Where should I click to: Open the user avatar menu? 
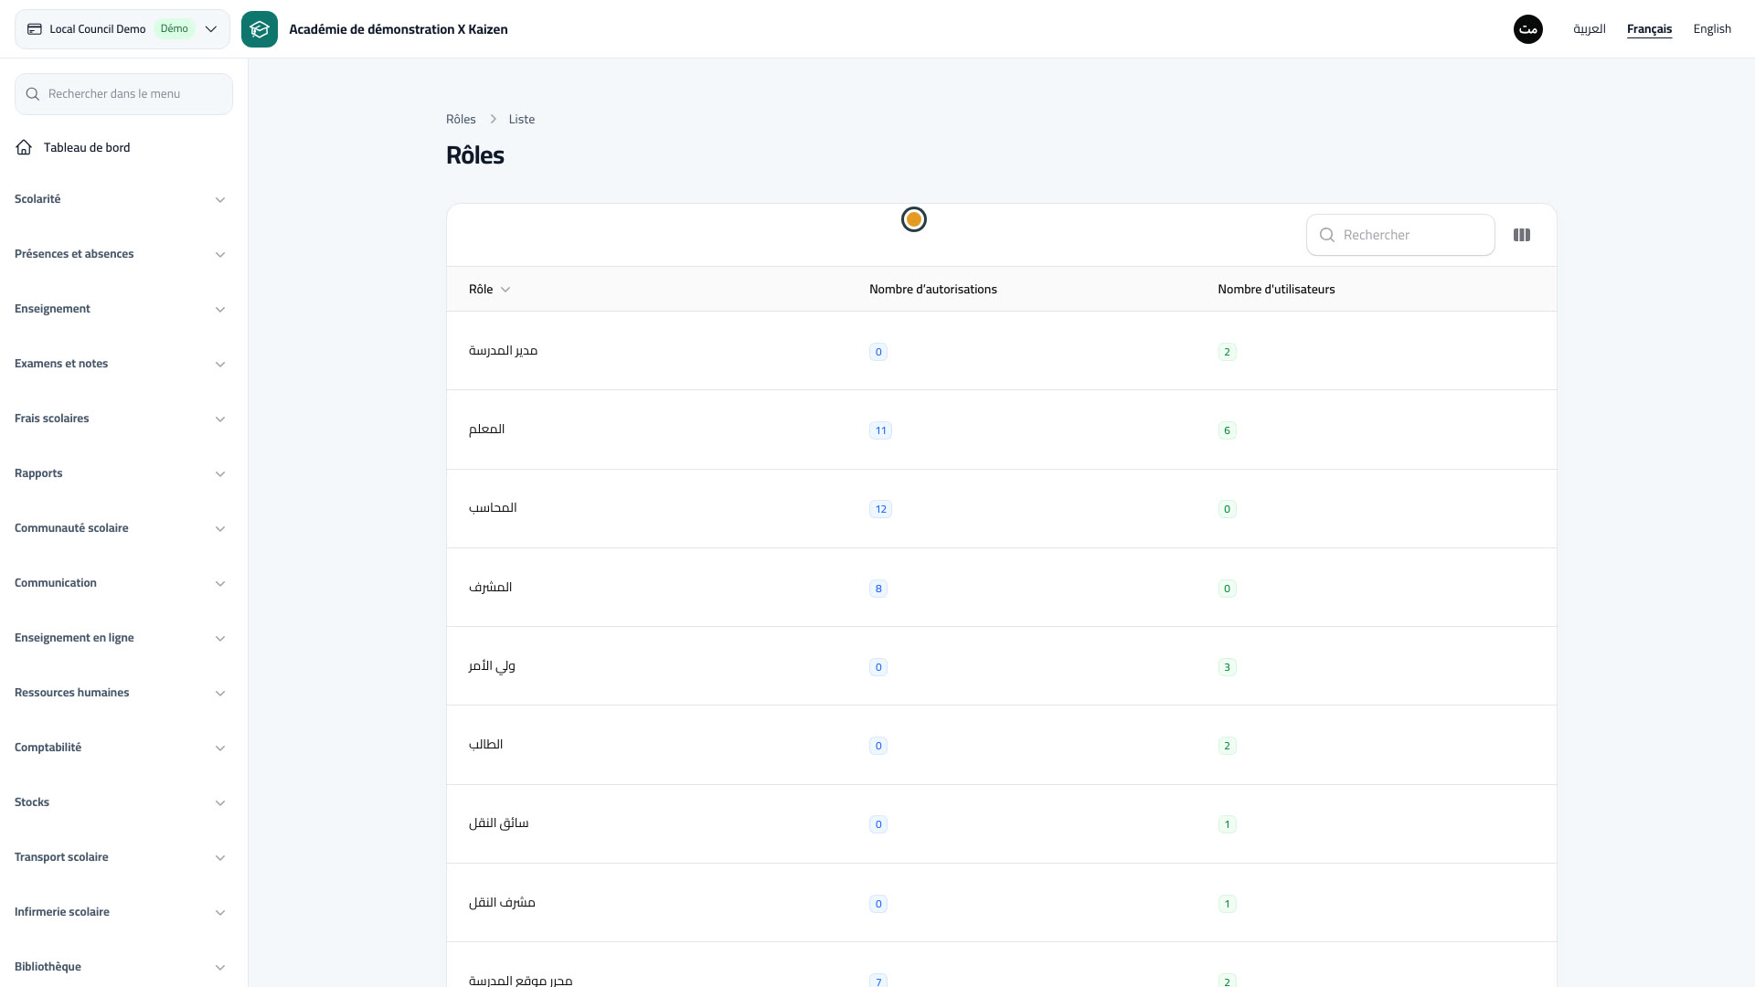[1528, 29]
